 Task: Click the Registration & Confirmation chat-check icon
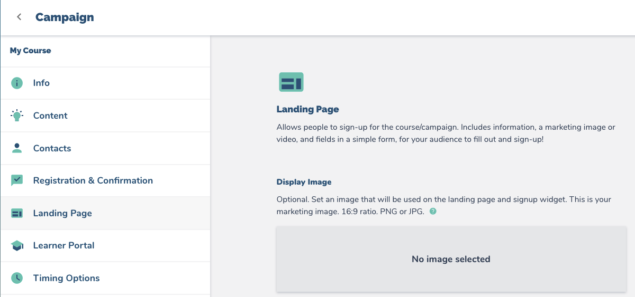[x=17, y=180]
